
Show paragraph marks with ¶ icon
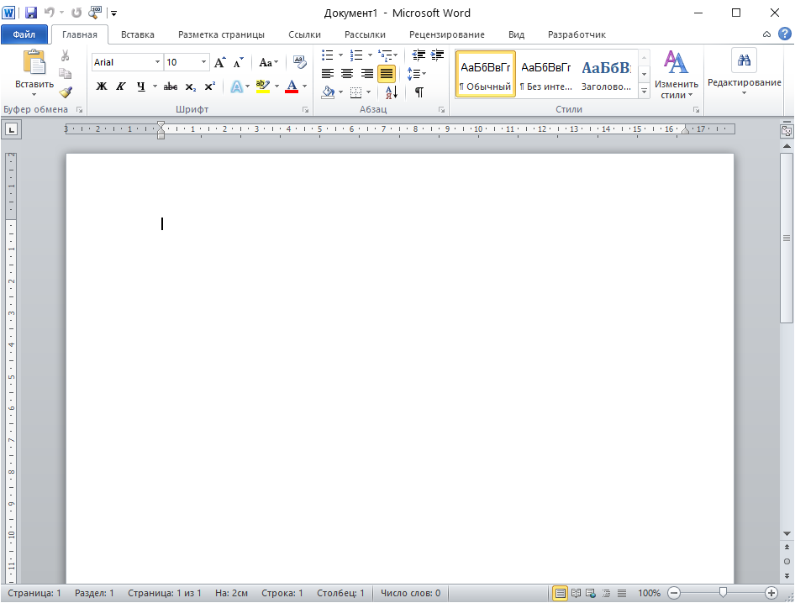coord(418,92)
